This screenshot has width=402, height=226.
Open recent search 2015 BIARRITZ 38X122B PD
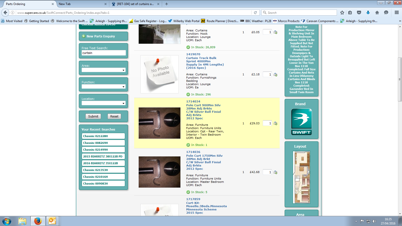[x=103, y=156]
